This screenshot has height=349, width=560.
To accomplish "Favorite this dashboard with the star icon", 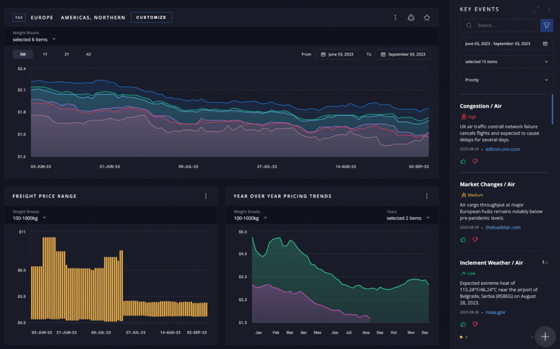I will [426, 18].
